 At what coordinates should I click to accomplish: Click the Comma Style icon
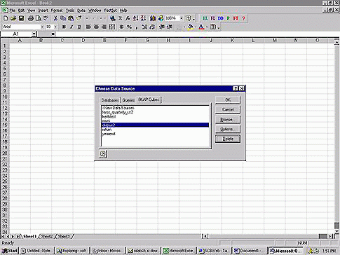pyautogui.click(x=137, y=27)
